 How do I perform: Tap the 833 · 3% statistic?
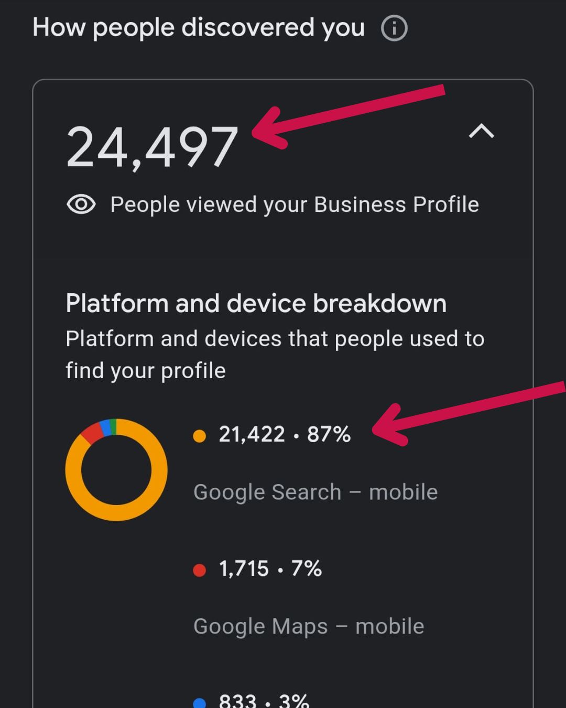click(x=264, y=700)
